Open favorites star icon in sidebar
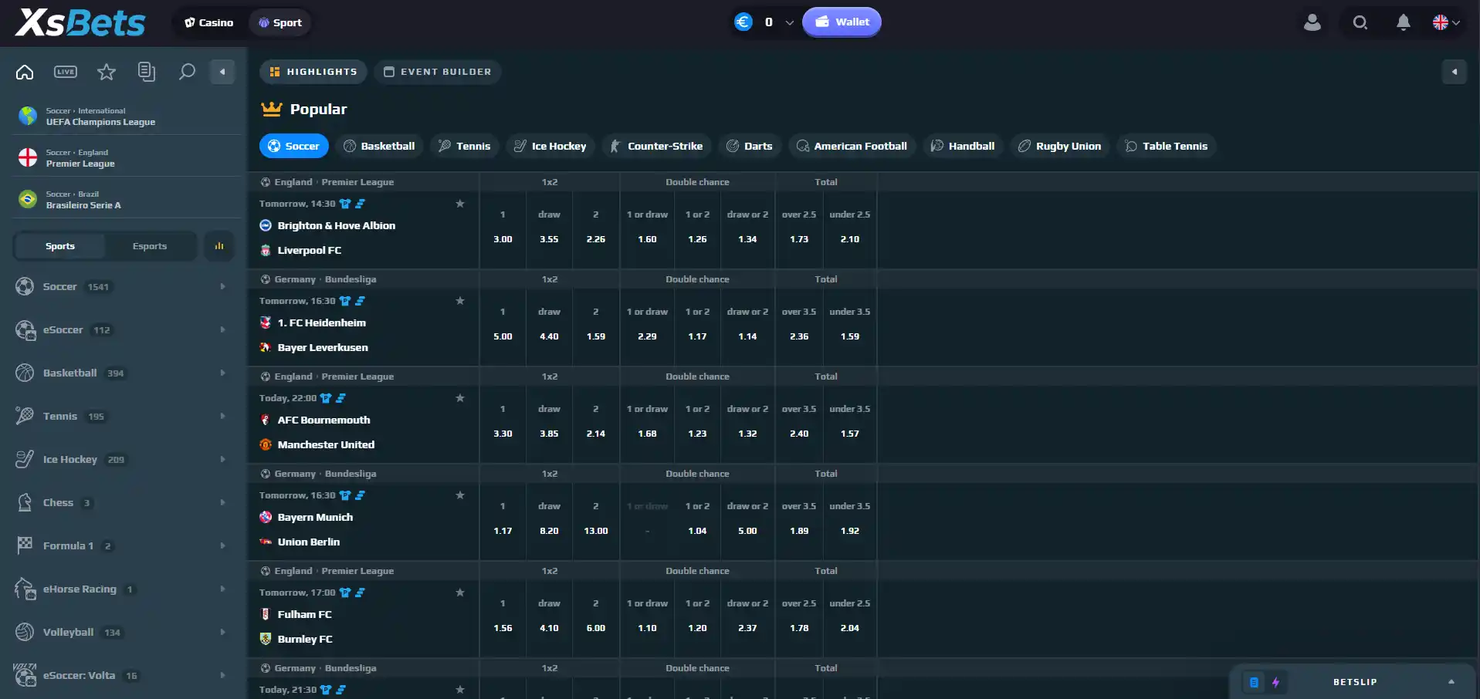This screenshot has width=1480, height=699. 107,72
